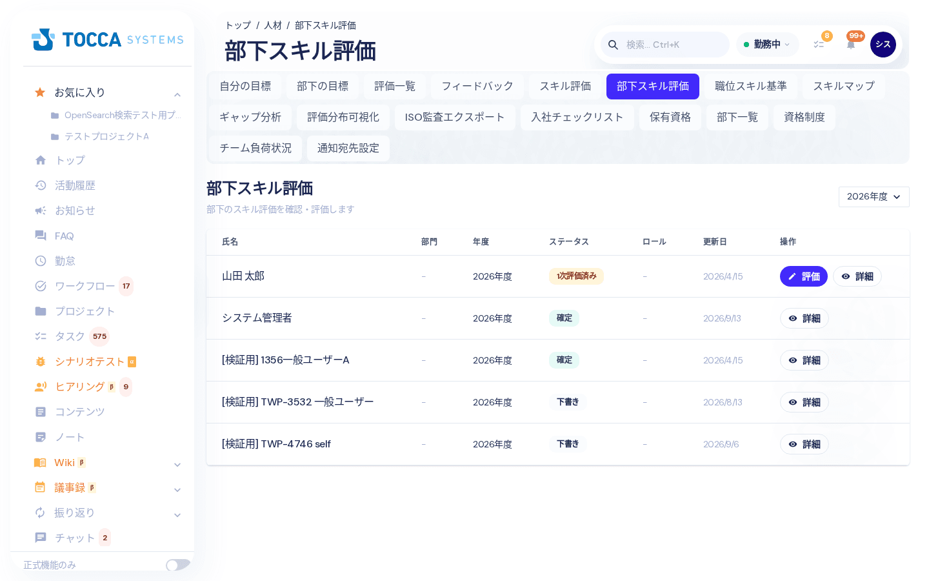Click the 更新日 column header
Viewport: 929px width, 581px height.
(x=715, y=242)
